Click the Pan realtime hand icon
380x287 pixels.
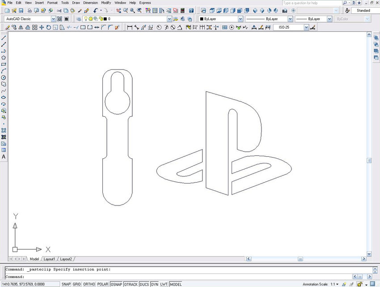(x=118, y=10)
